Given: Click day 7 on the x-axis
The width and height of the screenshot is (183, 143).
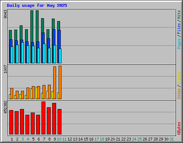Looking at the screenshot, I should (44, 139).
